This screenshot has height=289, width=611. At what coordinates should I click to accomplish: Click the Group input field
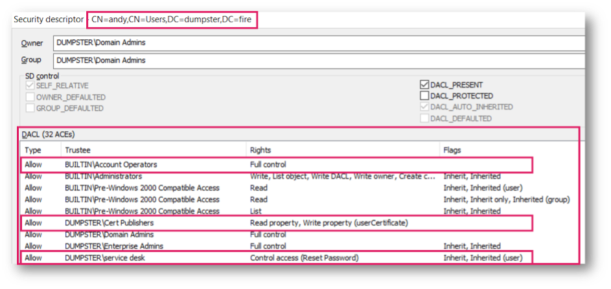(319, 61)
